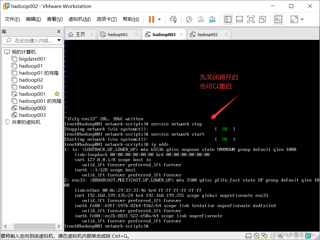Open the snapshot manager
The width and height of the screenshot is (320, 240).
click(x=212, y=19)
